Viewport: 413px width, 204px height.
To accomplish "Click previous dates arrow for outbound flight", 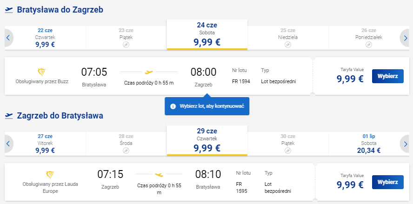I will coord(8,38).
